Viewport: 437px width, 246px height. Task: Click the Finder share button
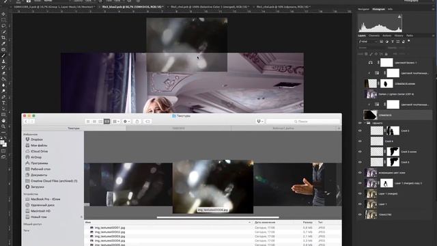[x=137, y=122]
